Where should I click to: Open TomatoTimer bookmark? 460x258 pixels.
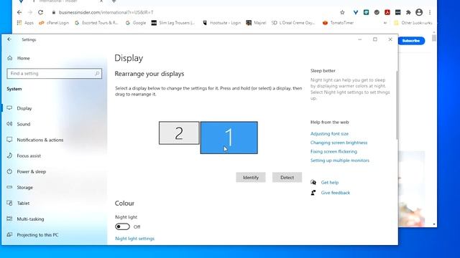point(338,22)
